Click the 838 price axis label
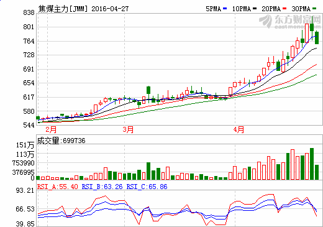 29,12
